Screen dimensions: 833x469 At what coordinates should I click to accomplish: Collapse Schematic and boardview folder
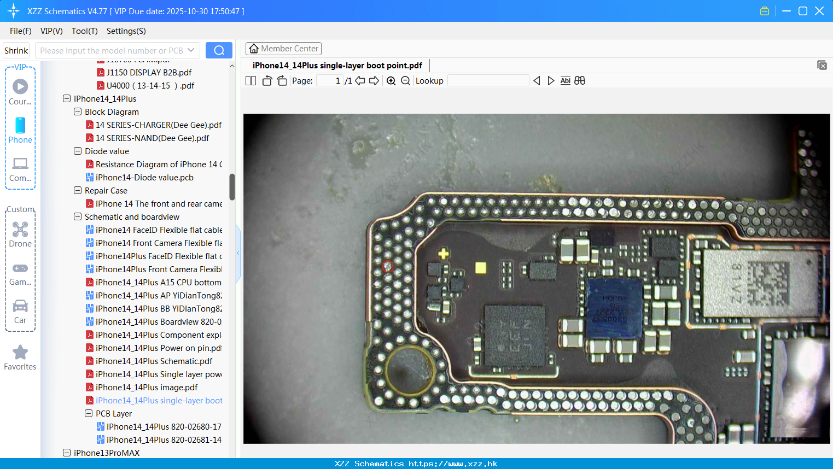click(x=78, y=217)
